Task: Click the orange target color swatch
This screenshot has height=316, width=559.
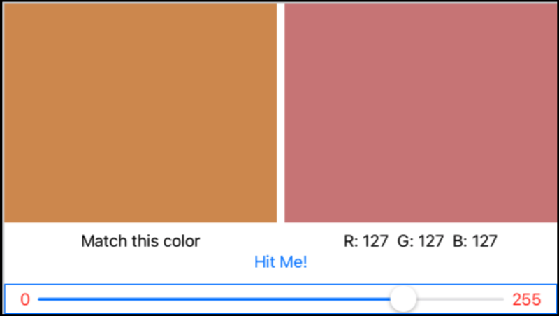Action: pyautogui.click(x=140, y=113)
